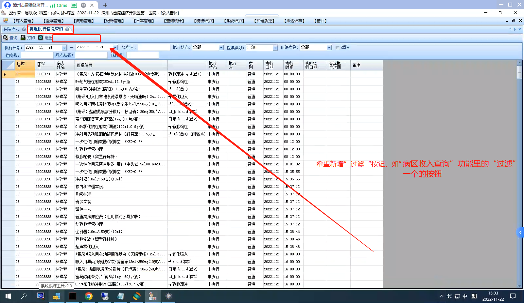The width and height of the screenshot is (524, 303).
Task: Open the end 执行日期 date dropdown
Action: (x=115, y=48)
